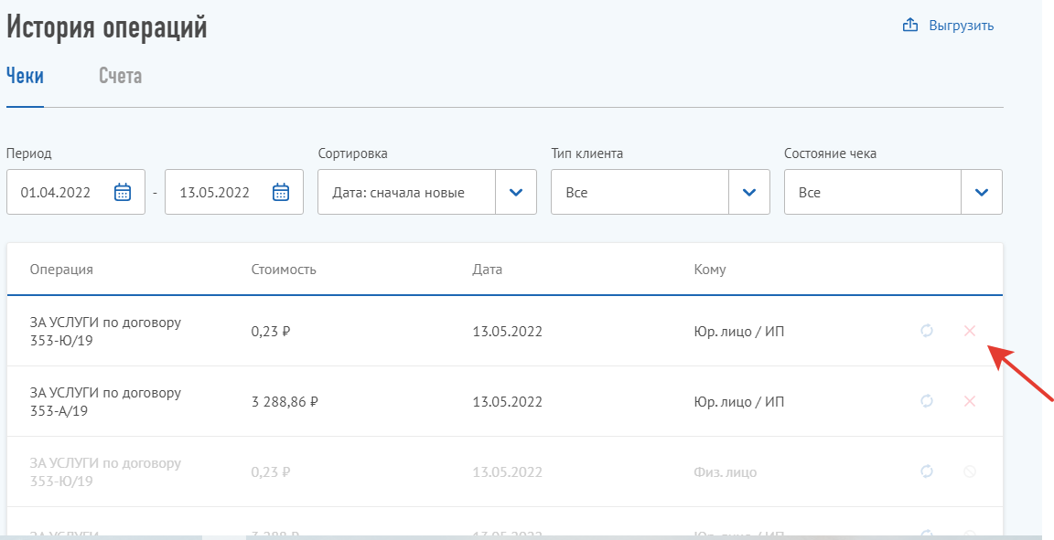This screenshot has width=1054, height=540.
Task: Click disabled cancel icon in Физ. лицо row
Action: click(970, 471)
